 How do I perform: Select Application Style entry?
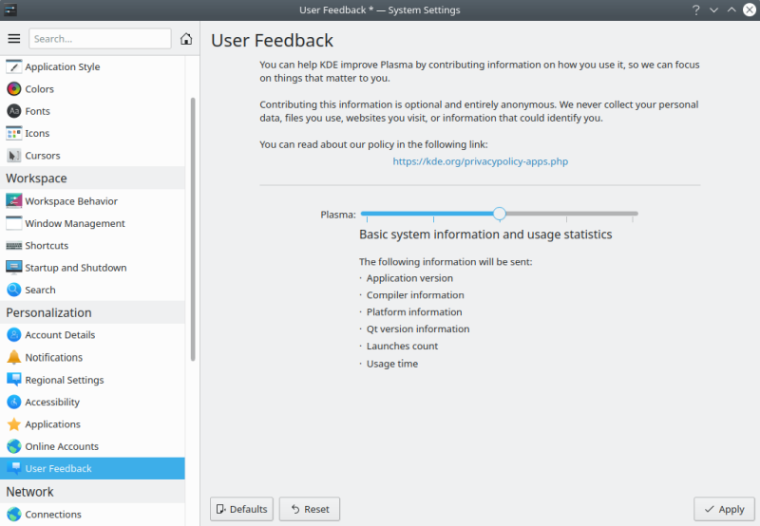pos(92,66)
